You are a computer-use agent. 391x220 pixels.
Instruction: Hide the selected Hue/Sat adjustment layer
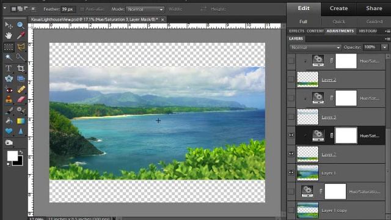[x=291, y=135]
